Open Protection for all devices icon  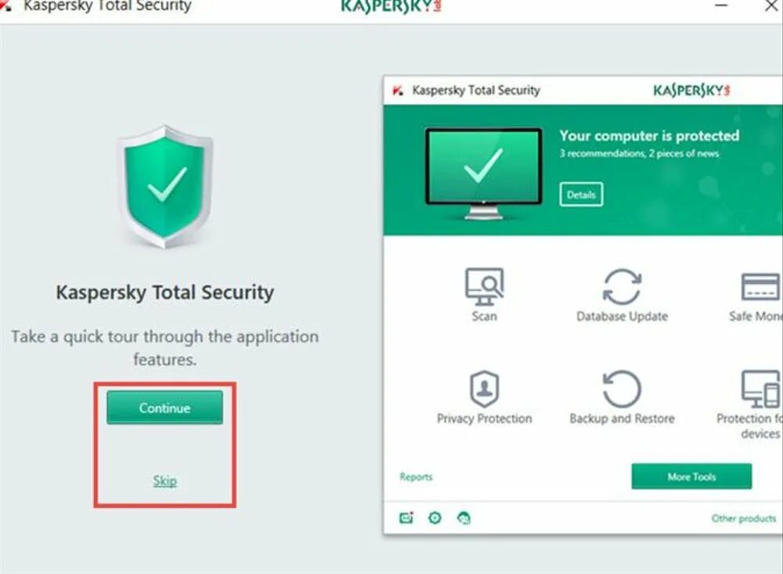(x=760, y=389)
